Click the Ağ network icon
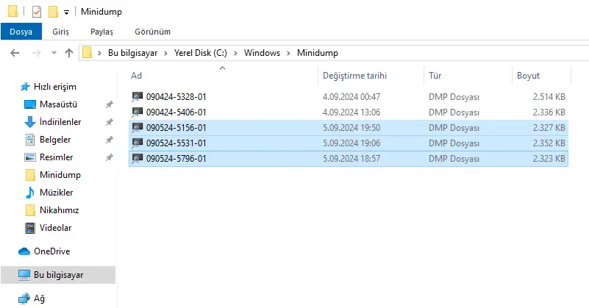The height and width of the screenshot is (308, 589). point(24,298)
